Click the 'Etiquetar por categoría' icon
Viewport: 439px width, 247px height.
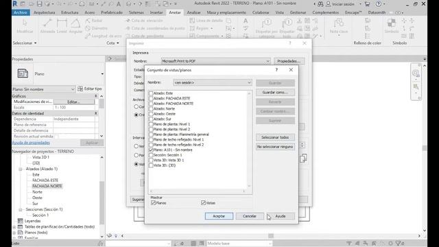coord(267,23)
